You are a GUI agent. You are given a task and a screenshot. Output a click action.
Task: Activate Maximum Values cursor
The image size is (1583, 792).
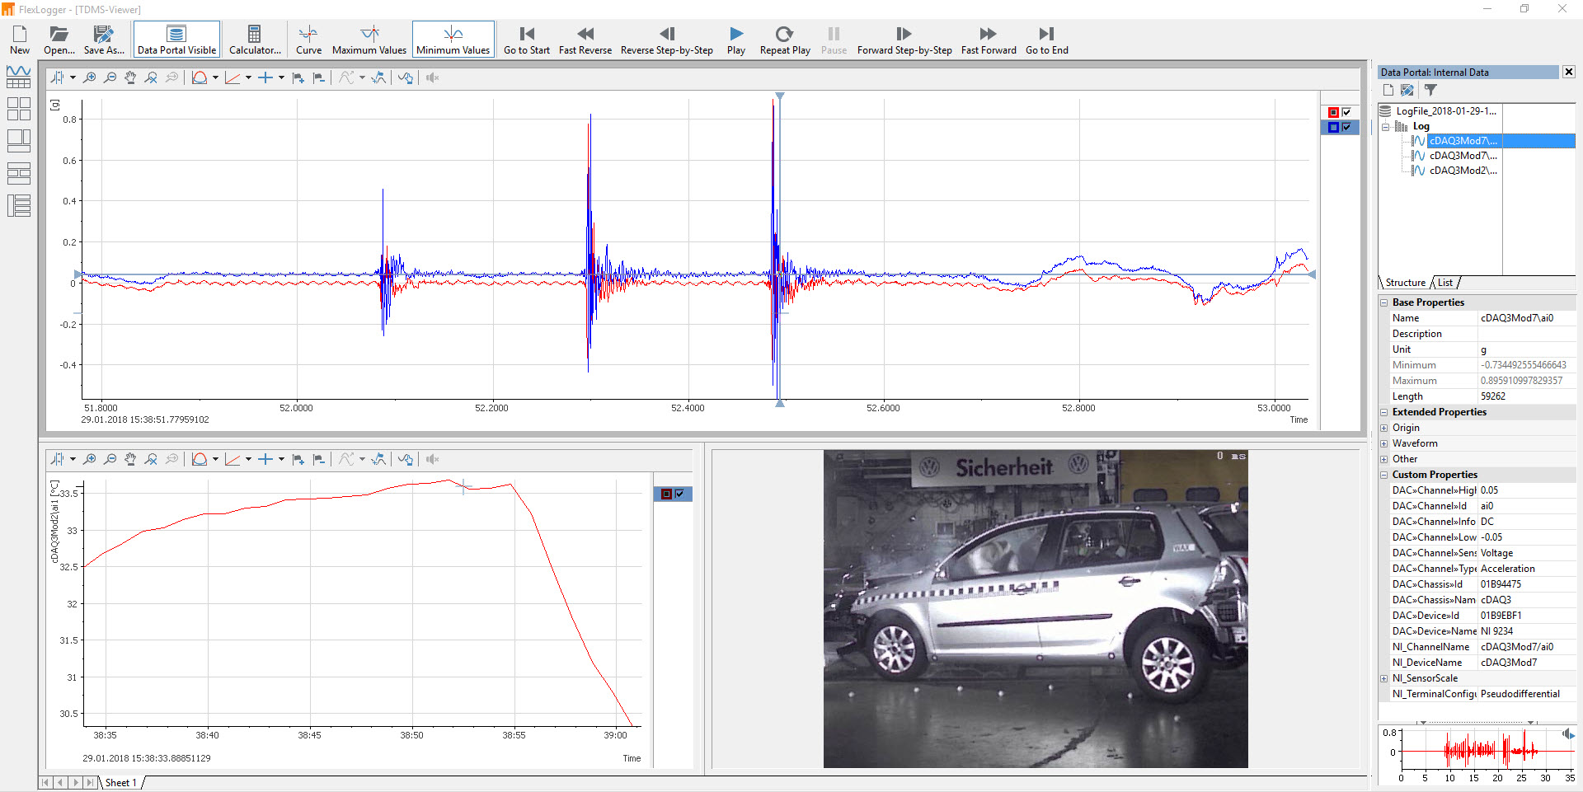pyautogui.click(x=369, y=39)
